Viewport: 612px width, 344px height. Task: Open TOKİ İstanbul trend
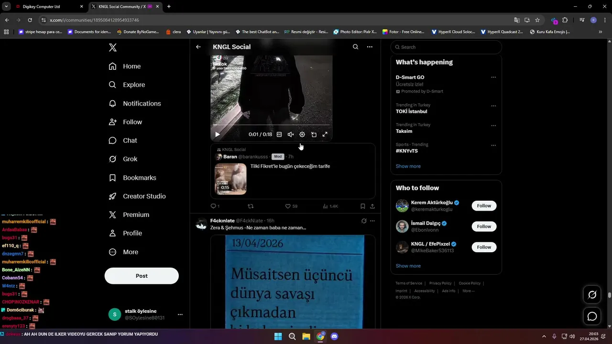[411, 111]
